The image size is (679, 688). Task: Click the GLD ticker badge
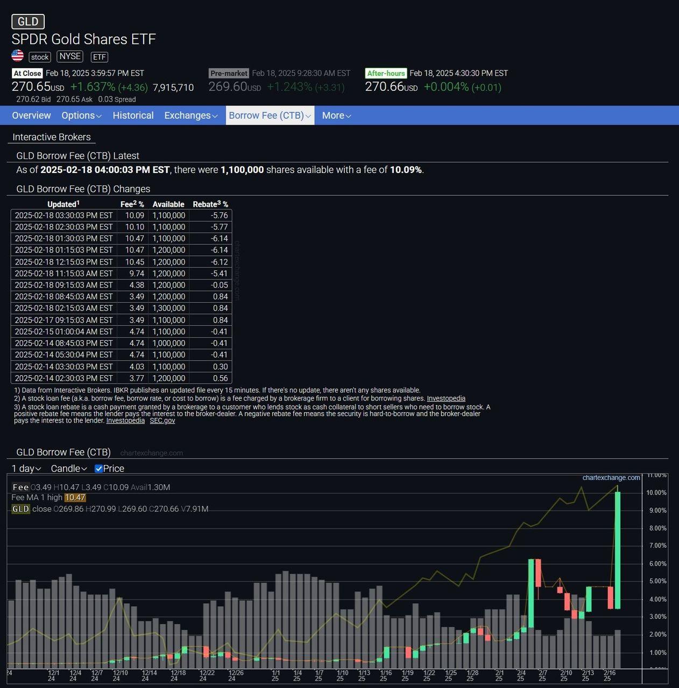(28, 21)
